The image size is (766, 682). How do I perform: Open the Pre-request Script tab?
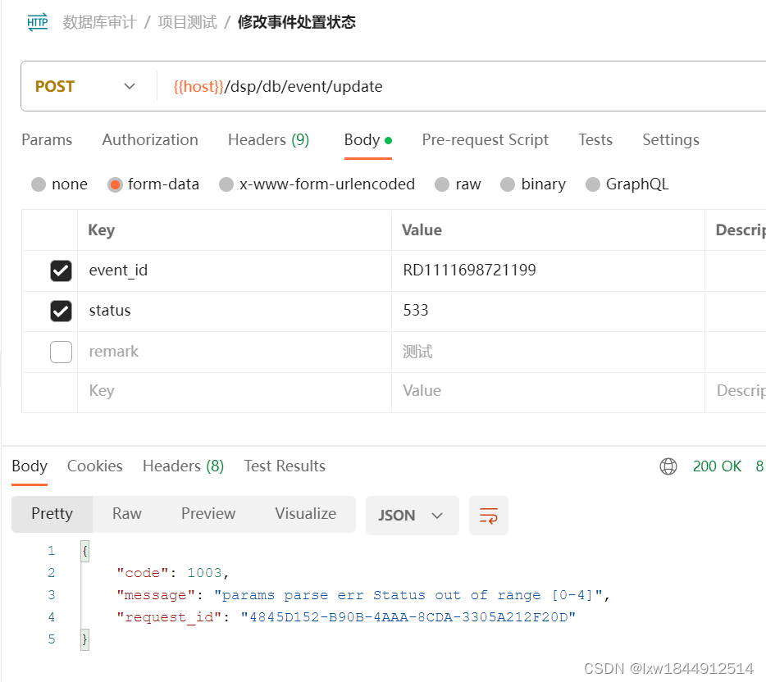[485, 140]
